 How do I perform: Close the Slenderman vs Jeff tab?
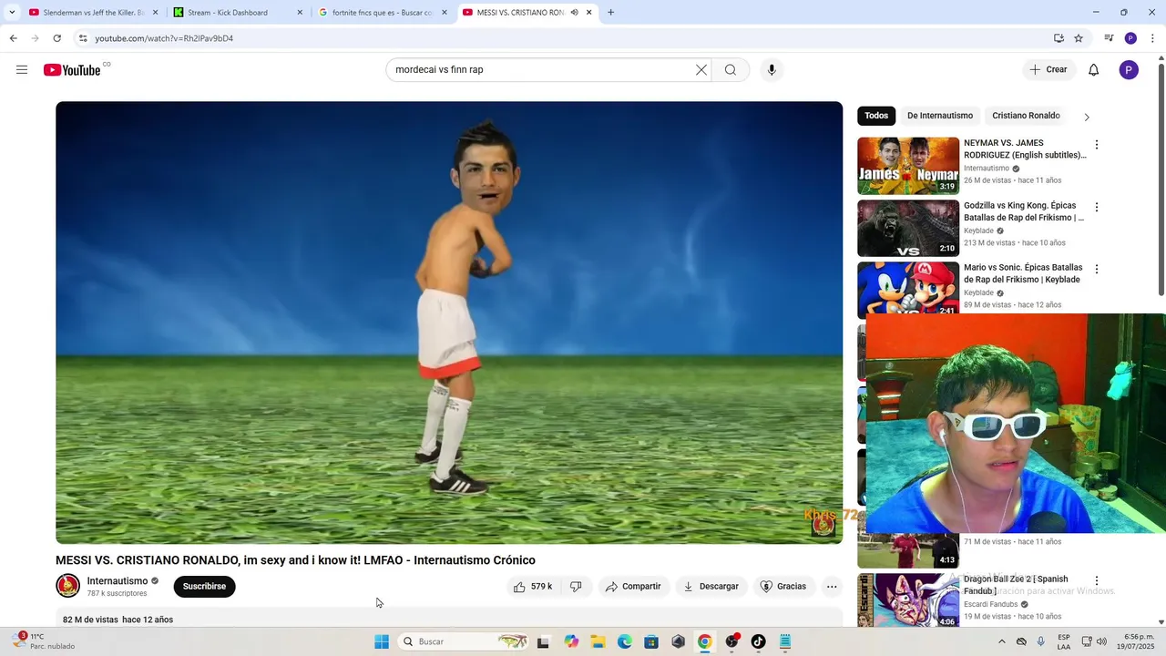155,13
